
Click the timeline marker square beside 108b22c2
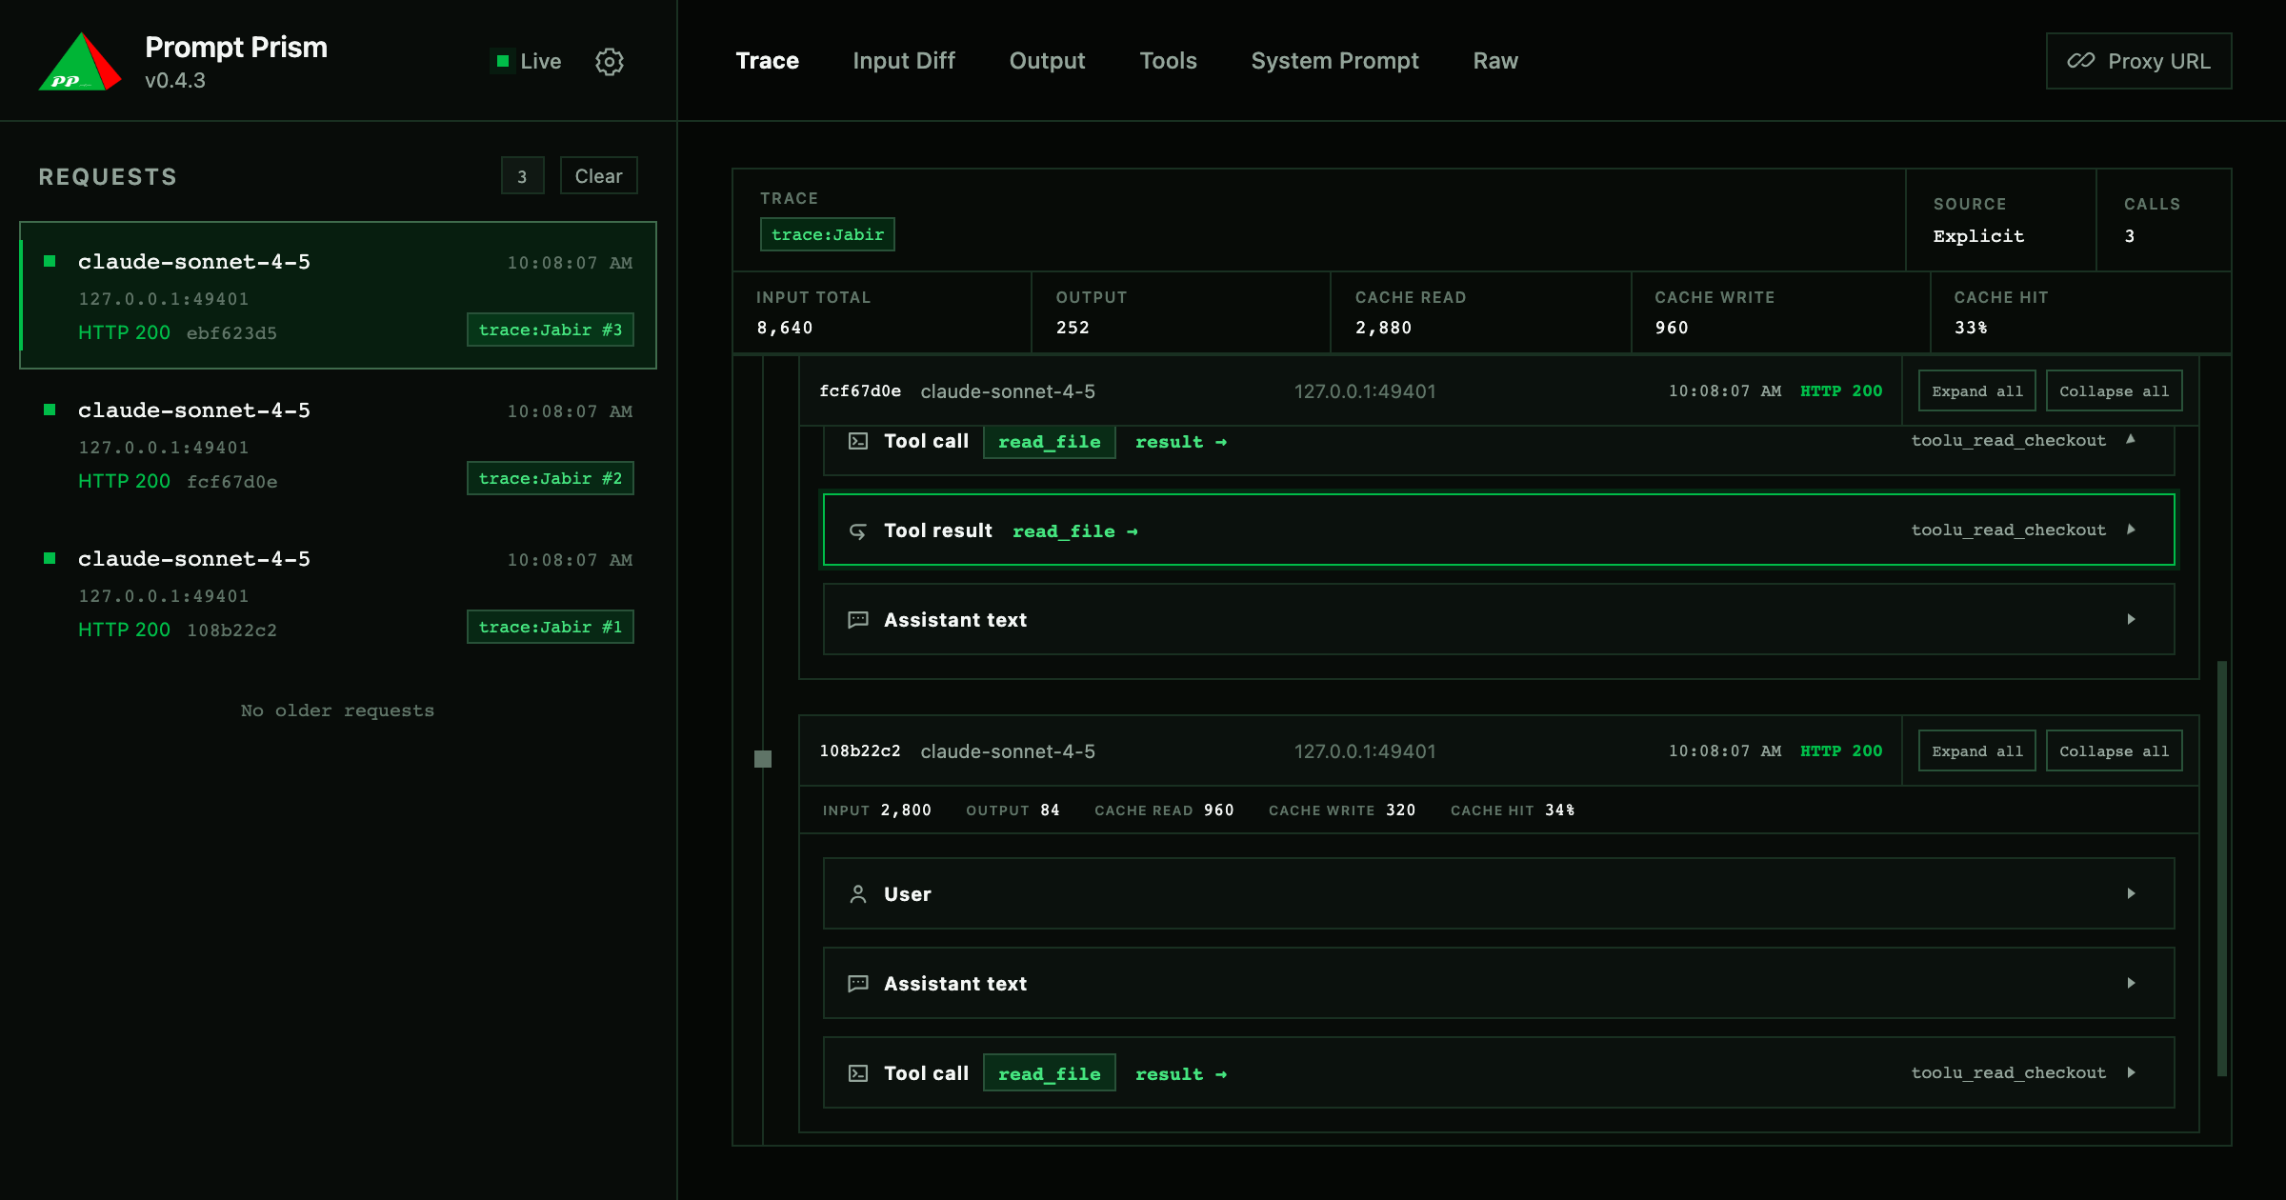(763, 759)
